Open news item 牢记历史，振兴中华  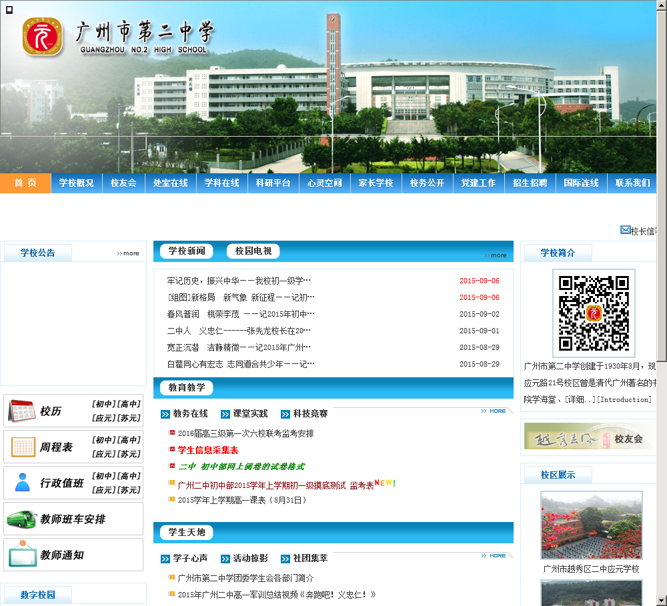[x=239, y=281]
